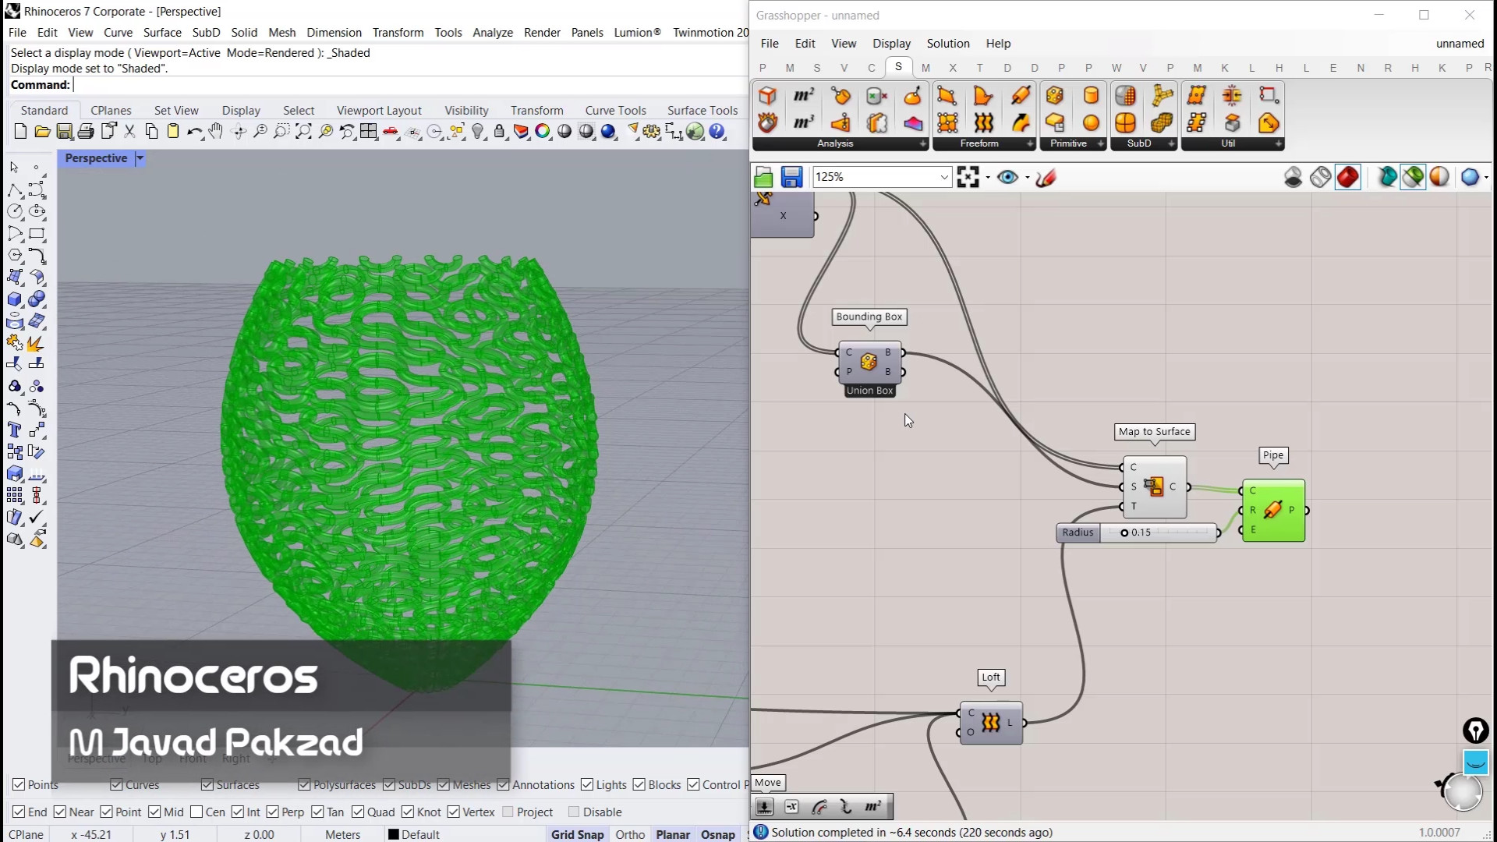Click the Loft component icon on canvas

coord(990,723)
